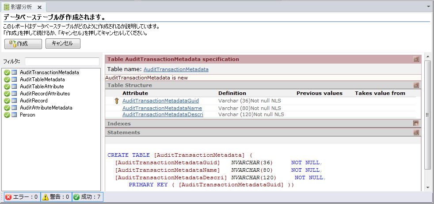Screen dimensions: 434x204
Task: Toggle the 成功 : 7 status filter
Action: 88,197
